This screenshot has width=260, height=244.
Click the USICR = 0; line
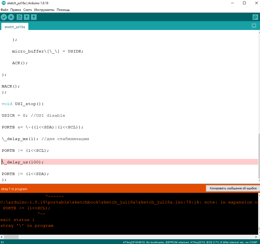click(33, 116)
